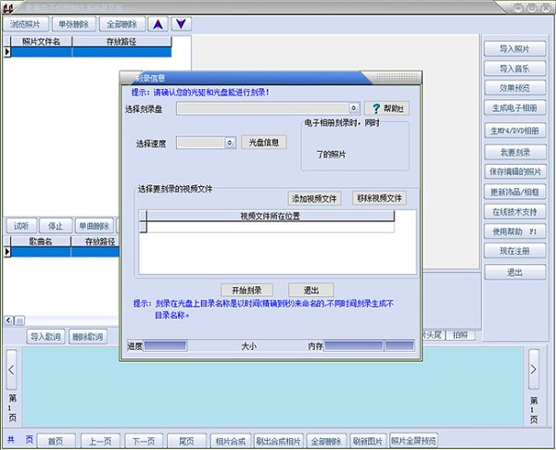Click 现在注册 register now button
The width and height of the screenshot is (556, 450).
click(x=515, y=251)
